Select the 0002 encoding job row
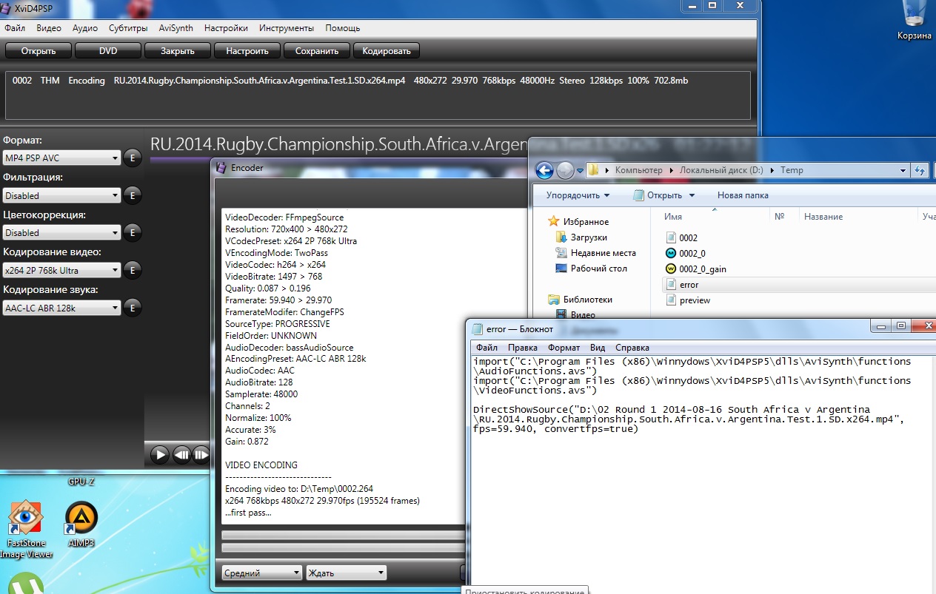This screenshot has height=594, width=936. (378, 81)
